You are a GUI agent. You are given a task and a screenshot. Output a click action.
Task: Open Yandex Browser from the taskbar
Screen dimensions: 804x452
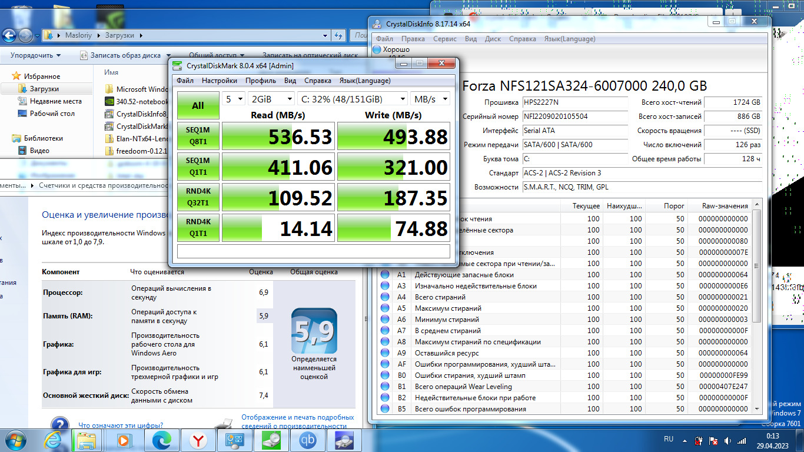pyautogui.click(x=198, y=440)
